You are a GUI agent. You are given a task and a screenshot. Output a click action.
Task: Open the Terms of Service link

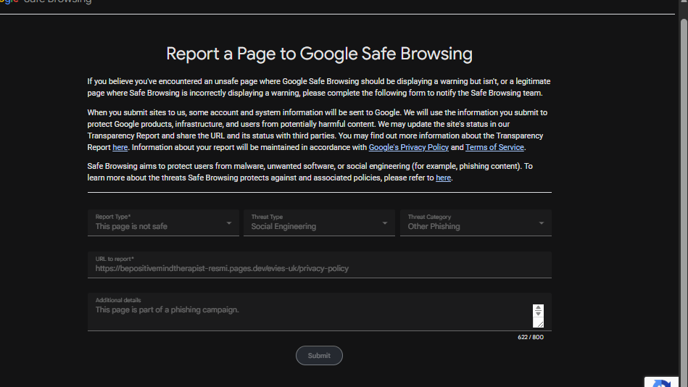pos(494,147)
